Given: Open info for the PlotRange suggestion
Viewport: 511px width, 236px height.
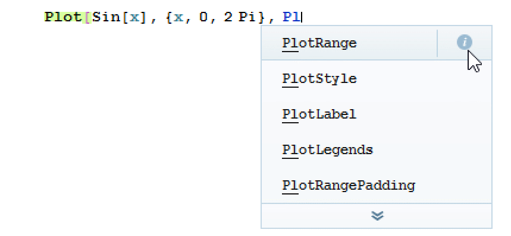Looking at the screenshot, I should pos(464,43).
